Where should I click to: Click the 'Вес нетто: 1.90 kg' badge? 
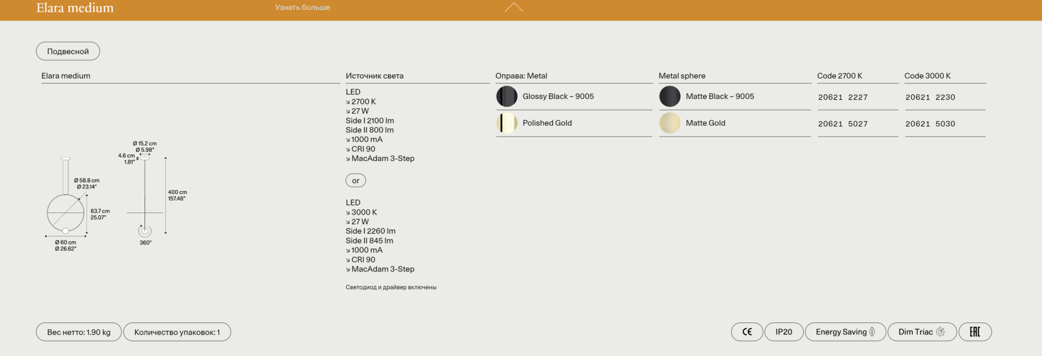pos(79,332)
